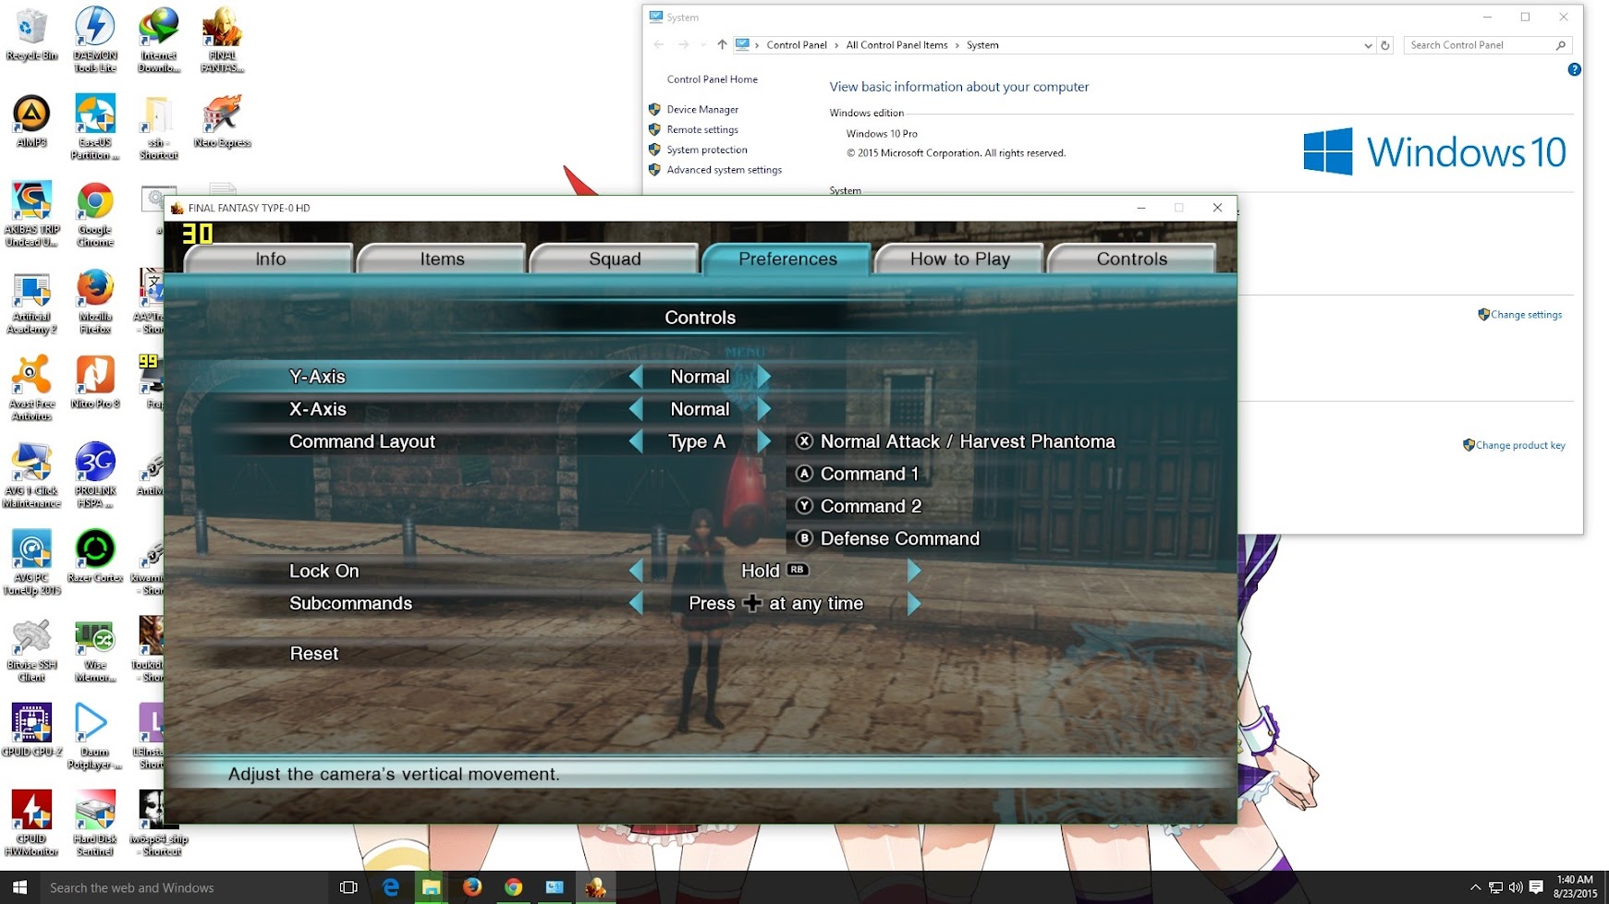Image resolution: width=1609 pixels, height=904 pixels.
Task: Select the PROLiNK HSPA desktop icon
Action: [x=95, y=475]
